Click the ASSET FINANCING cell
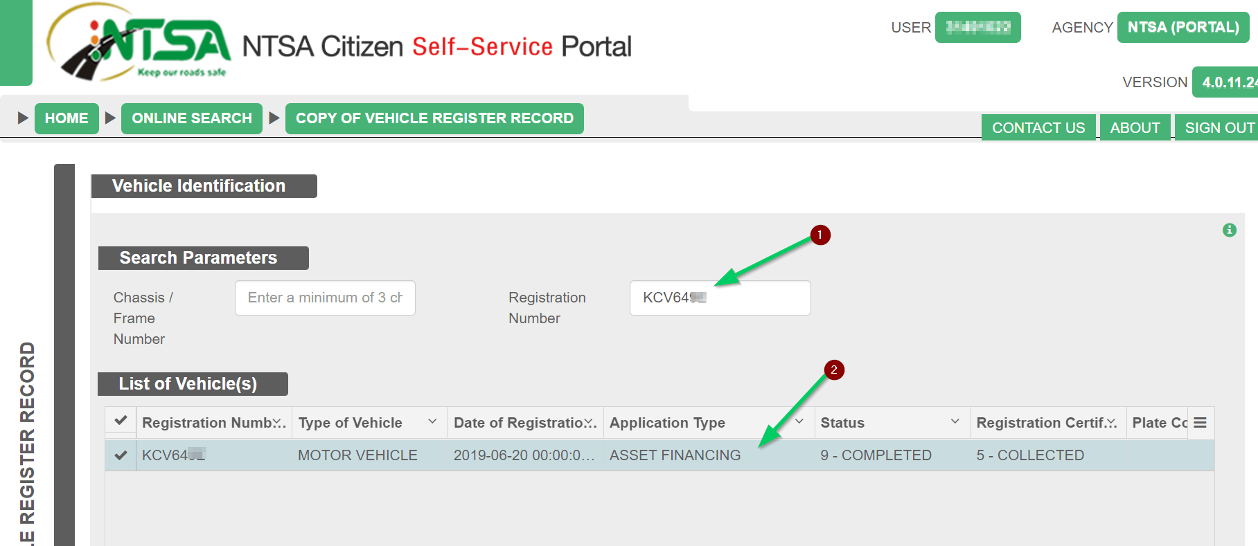1258x546 pixels. tap(709, 455)
